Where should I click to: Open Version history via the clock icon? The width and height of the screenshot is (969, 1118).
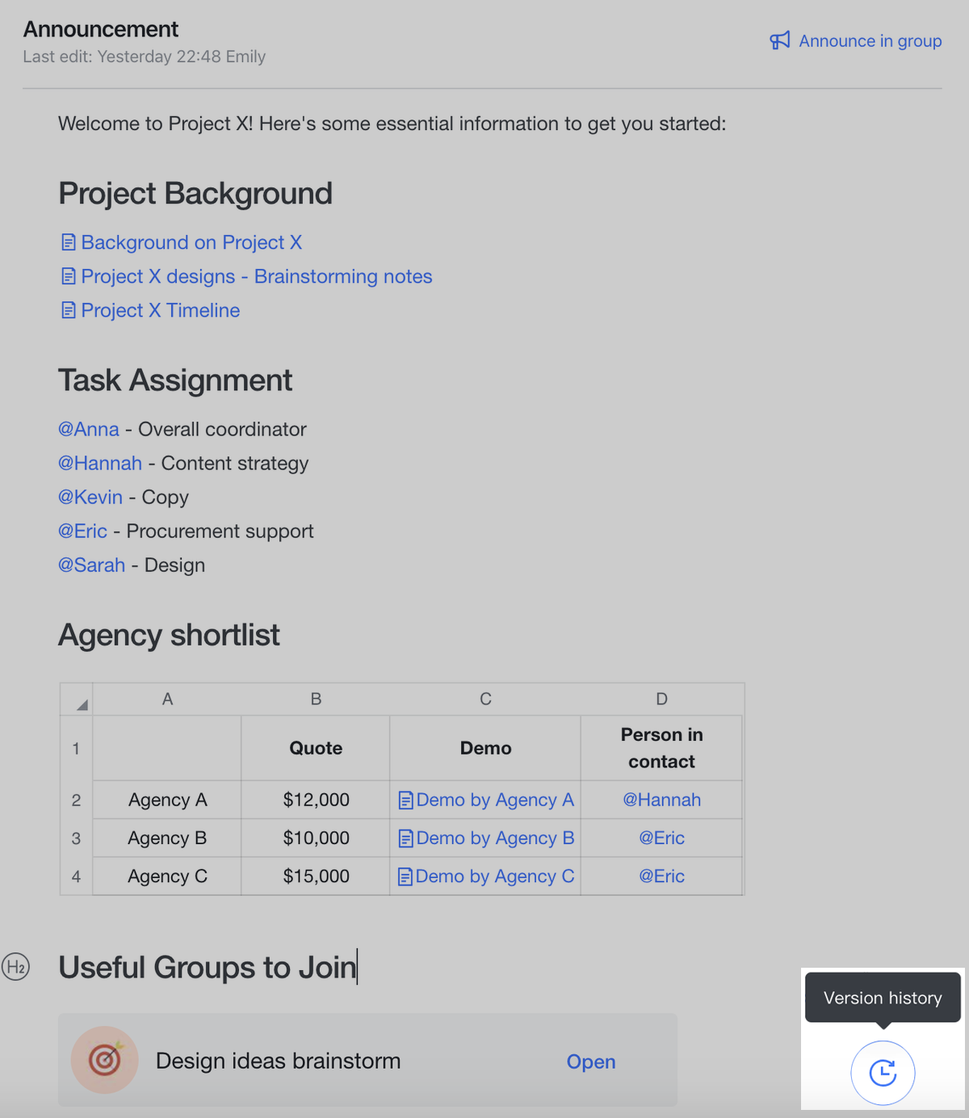883,1072
